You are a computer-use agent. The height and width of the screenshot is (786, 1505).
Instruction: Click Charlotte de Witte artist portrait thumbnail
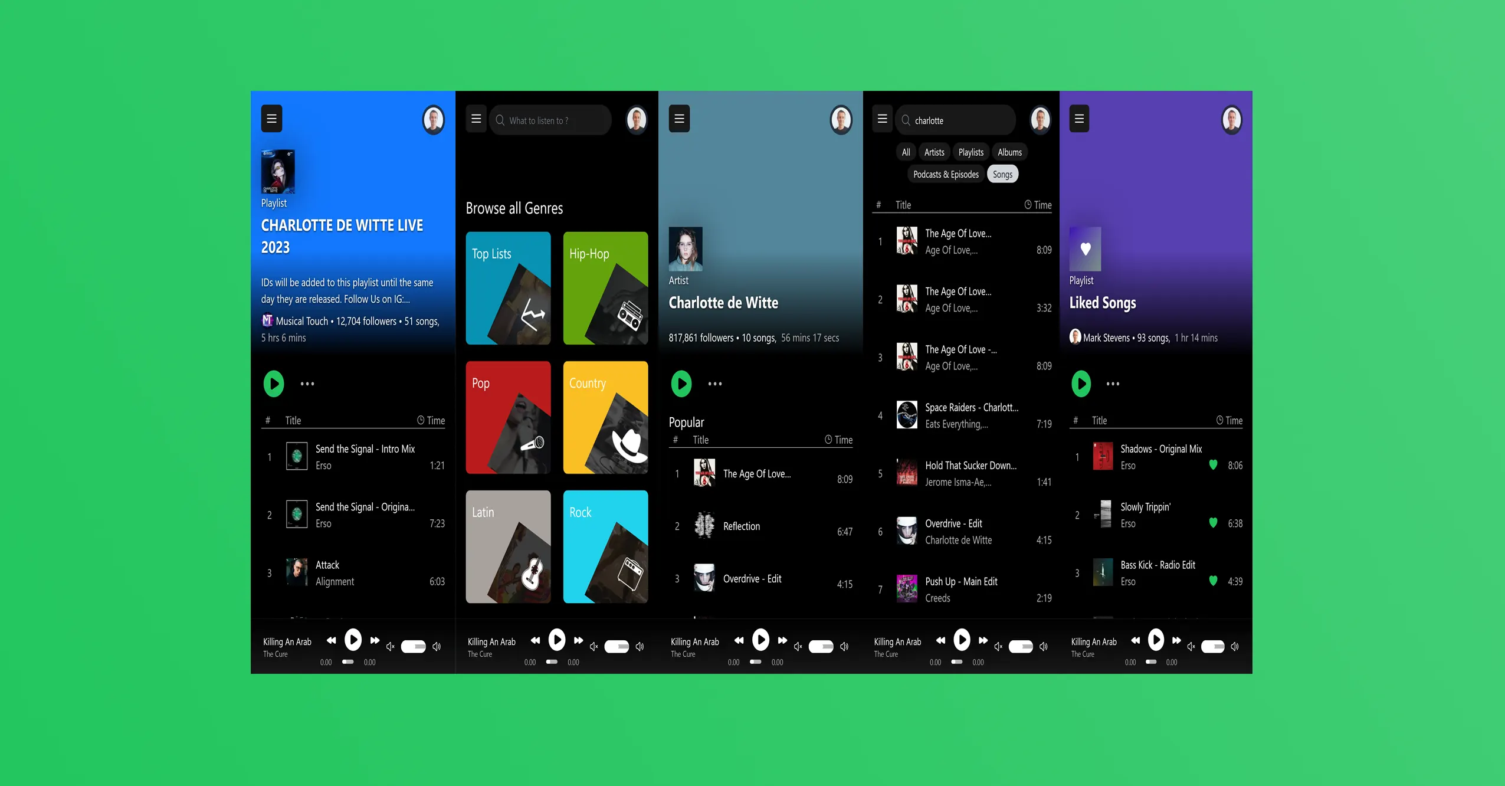coord(686,249)
